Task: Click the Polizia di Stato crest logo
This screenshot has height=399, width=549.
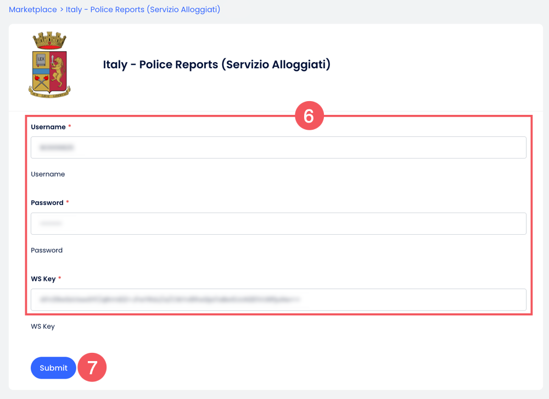Action: 49,65
